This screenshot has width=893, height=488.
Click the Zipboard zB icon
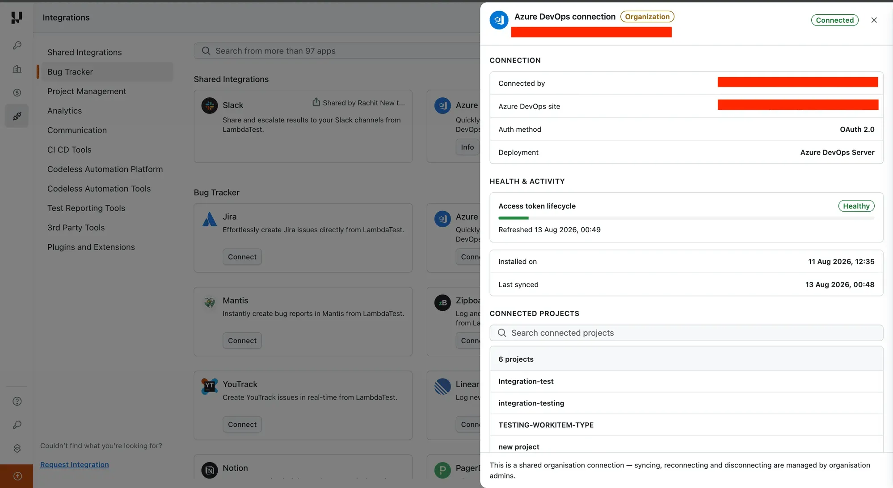pos(442,303)
